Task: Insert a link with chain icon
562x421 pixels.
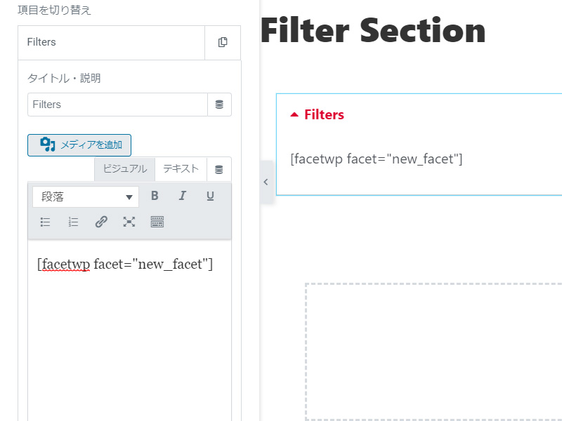Action: [101, 222]
